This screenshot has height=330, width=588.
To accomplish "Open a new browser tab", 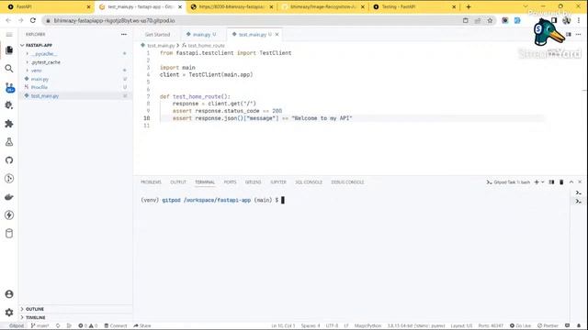I will (x=469, y=6).
